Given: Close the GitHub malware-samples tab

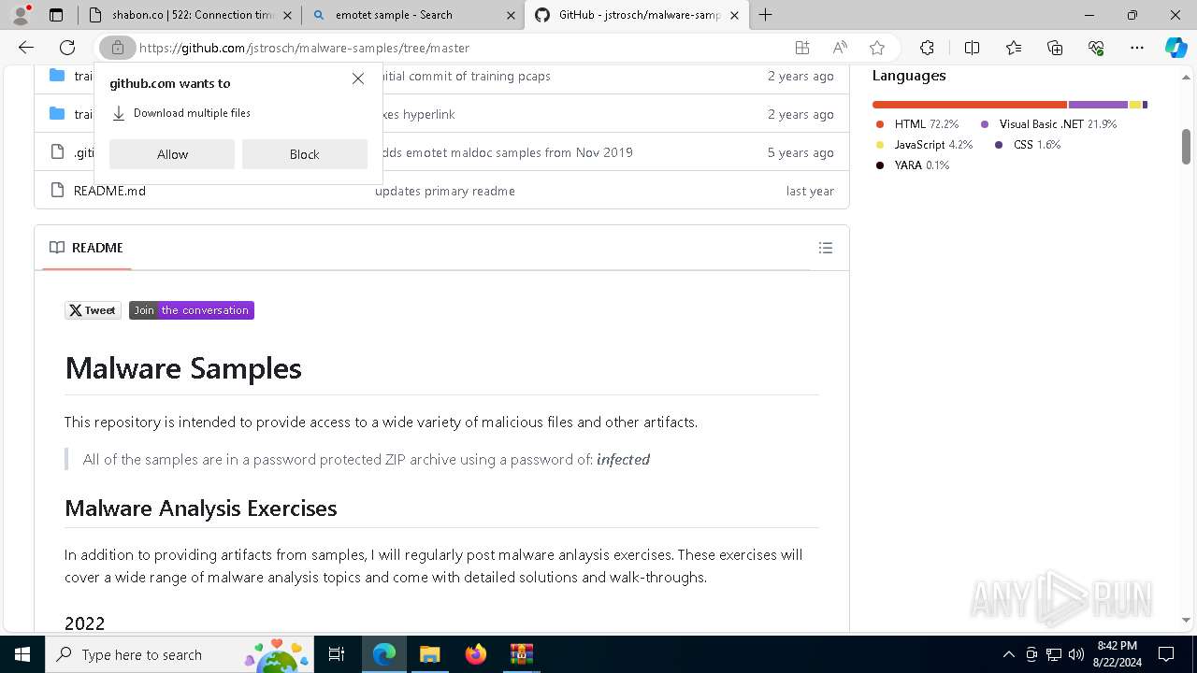Looking at the screenshot, I should [x=735, y=15].
